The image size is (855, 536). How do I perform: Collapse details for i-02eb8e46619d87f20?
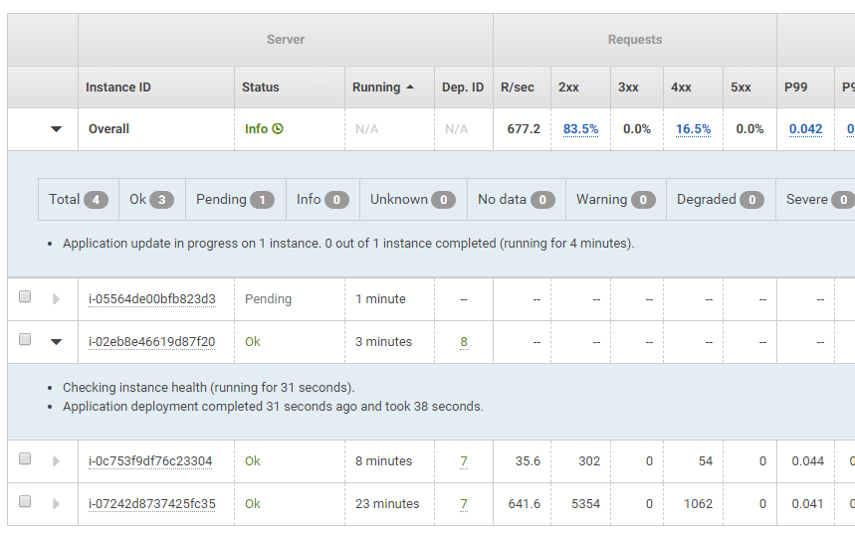tap(56, 342)
